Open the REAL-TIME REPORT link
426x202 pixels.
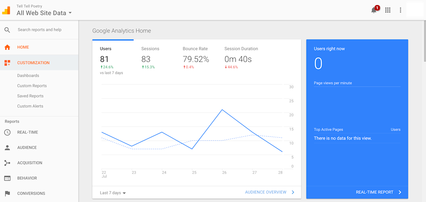[x=374, y=192]
